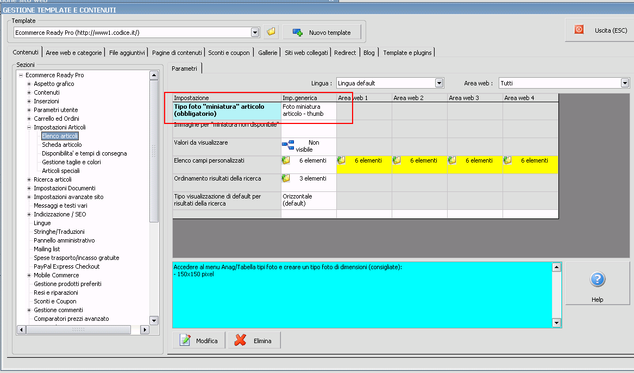Click Valori da visualizzare tree icon

[288, 144]
